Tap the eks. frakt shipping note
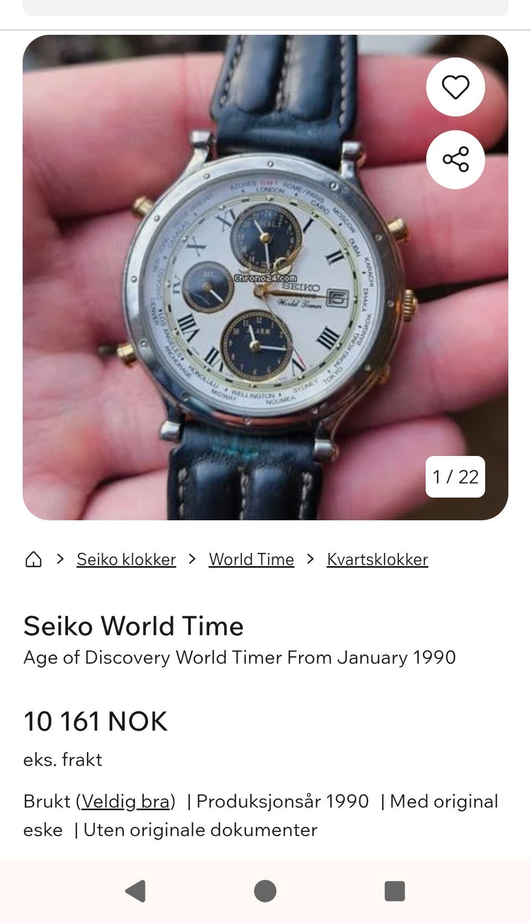531x923 pixels. pyautogui.click(x=63, y=760)
